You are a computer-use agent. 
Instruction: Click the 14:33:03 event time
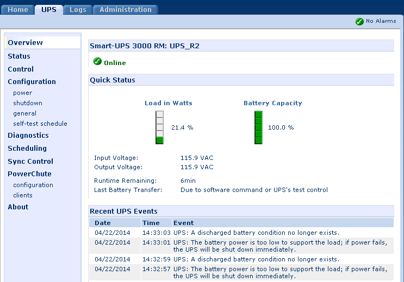(157, 233)
